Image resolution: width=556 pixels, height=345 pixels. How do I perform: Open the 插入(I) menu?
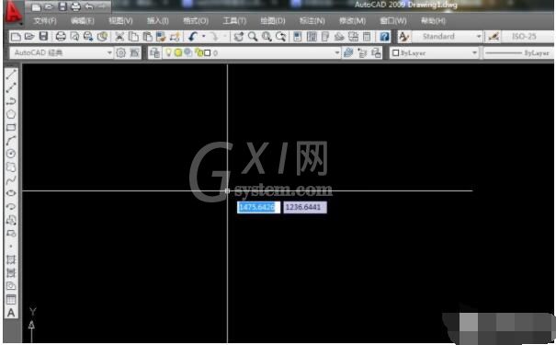(x=158, y=21)
